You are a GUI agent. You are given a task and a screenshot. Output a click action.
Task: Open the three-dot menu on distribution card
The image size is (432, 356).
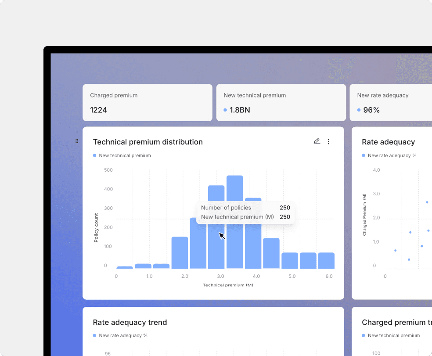pyautogui.click(x=328, y=142)
